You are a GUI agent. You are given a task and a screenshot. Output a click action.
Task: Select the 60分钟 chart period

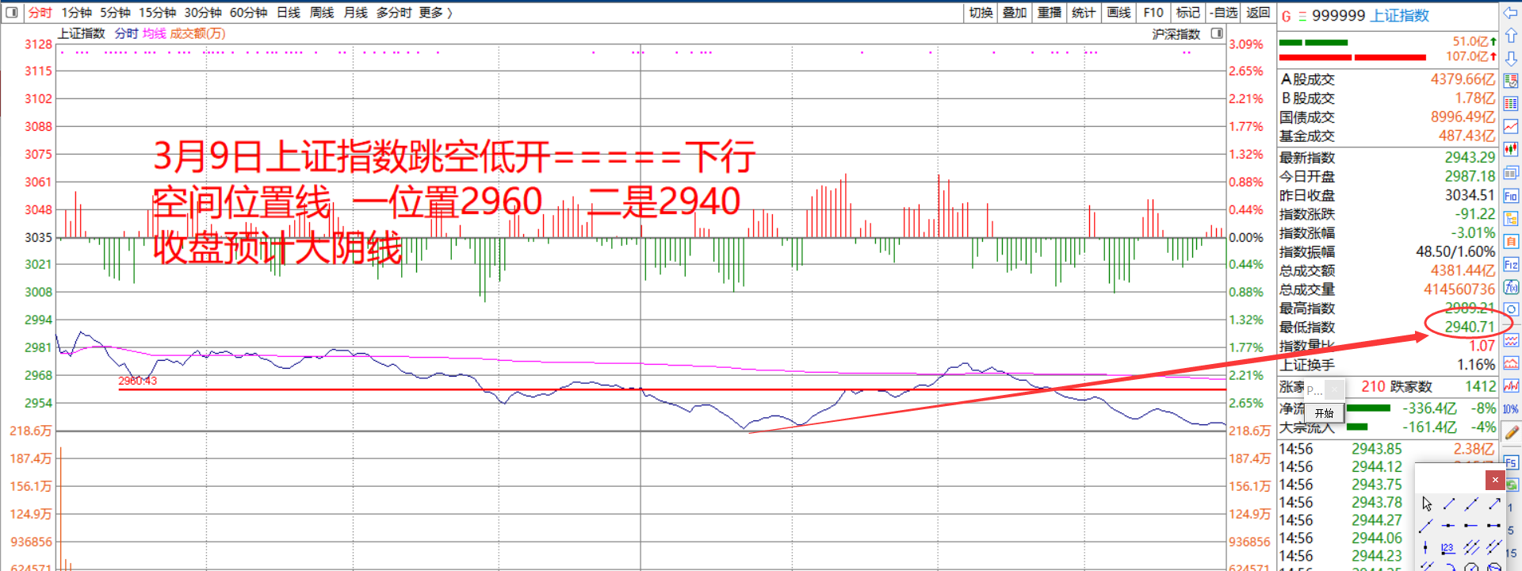[x=248, y=13]
